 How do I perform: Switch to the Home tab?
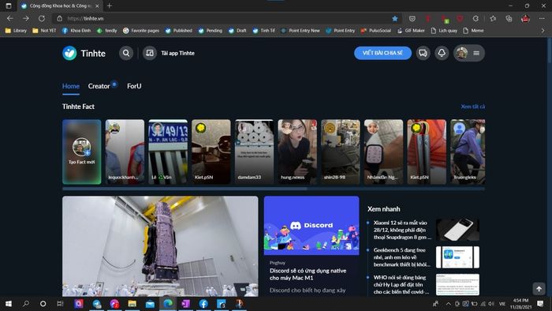pos(71,86)
